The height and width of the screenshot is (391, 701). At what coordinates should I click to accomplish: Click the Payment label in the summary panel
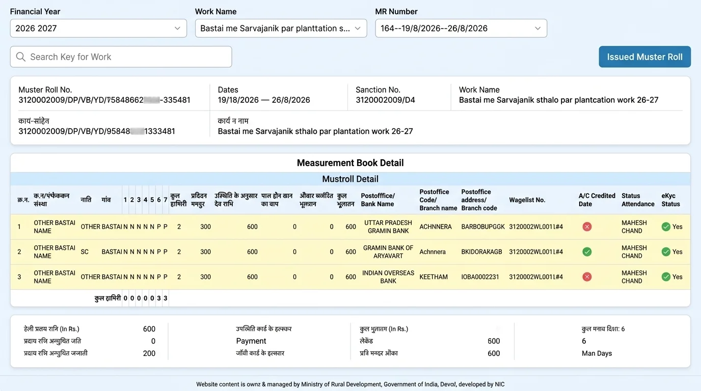[x=251, y=341]
